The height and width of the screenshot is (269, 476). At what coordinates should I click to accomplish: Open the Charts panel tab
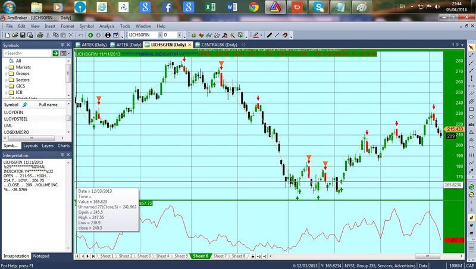[64, 146]
